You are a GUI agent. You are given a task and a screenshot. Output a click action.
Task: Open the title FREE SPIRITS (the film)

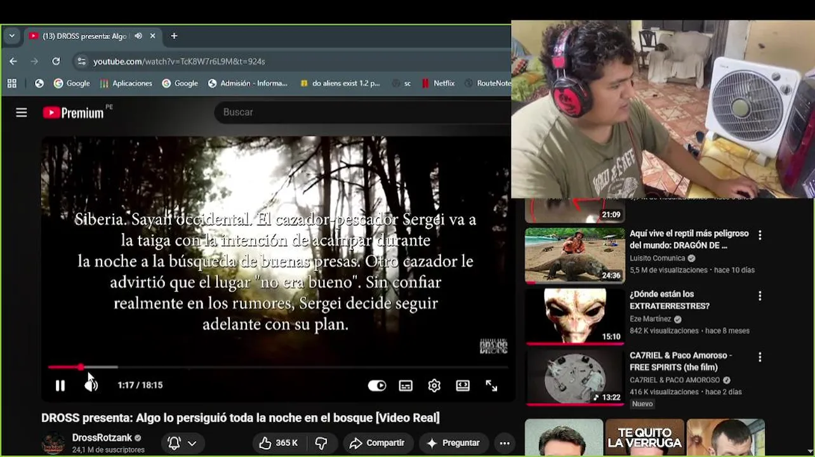pyautogui.click(x=680, y=361)
